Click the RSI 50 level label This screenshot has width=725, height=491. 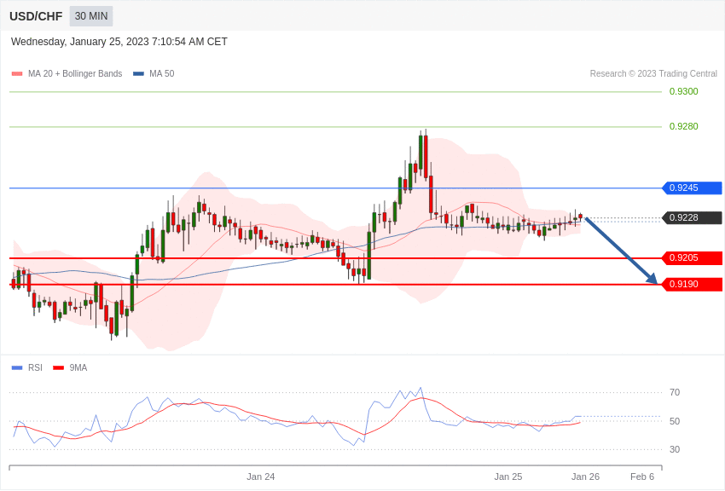(675, 421)
